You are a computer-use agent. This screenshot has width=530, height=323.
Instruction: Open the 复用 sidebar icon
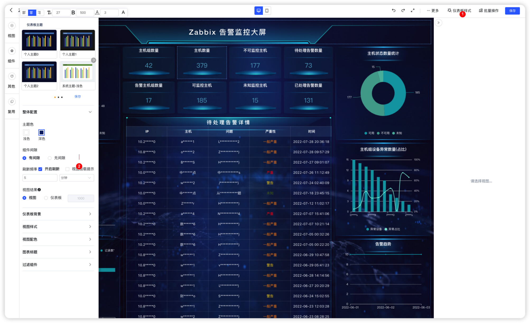pos(12,102)
